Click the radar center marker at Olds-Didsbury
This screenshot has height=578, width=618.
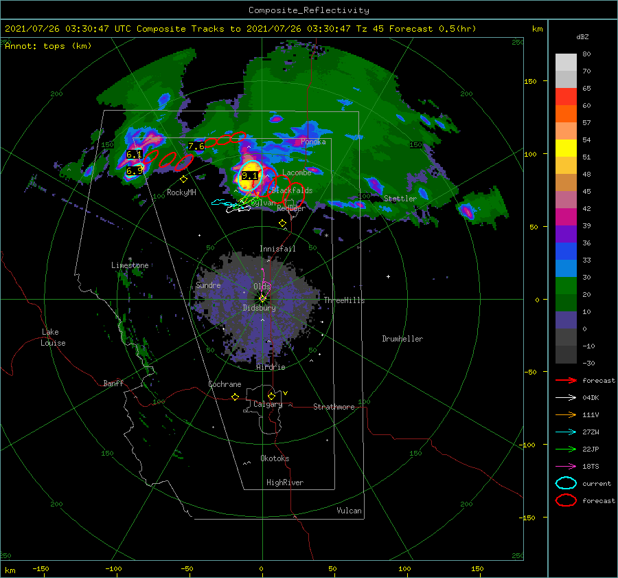point(262,299)
